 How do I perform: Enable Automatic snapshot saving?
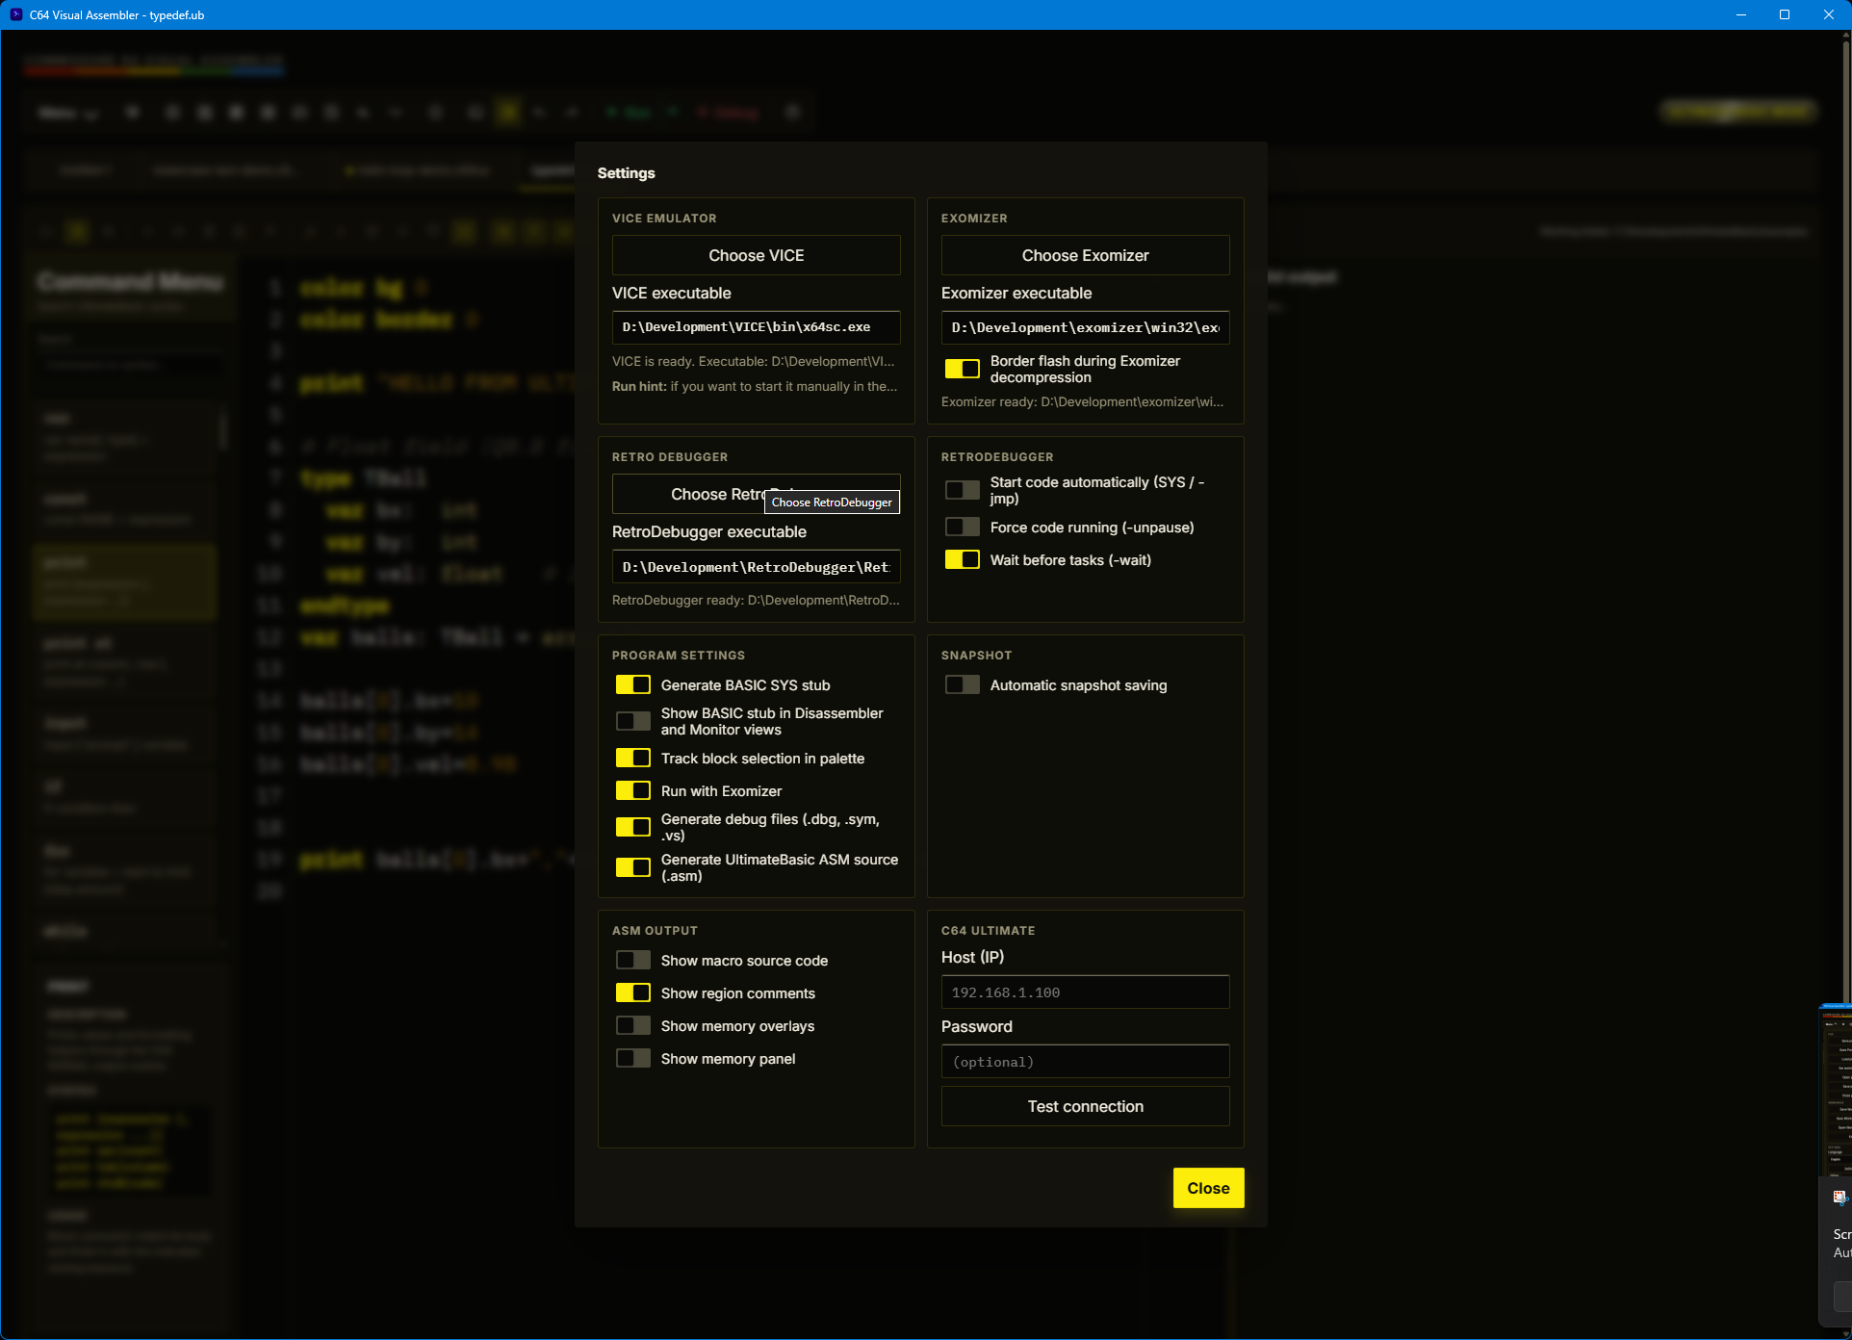click(x=962, y=684)
